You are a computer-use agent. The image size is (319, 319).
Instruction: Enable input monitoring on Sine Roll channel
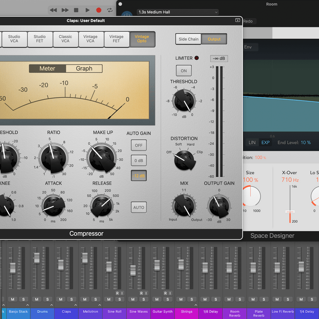click(122, 293)
